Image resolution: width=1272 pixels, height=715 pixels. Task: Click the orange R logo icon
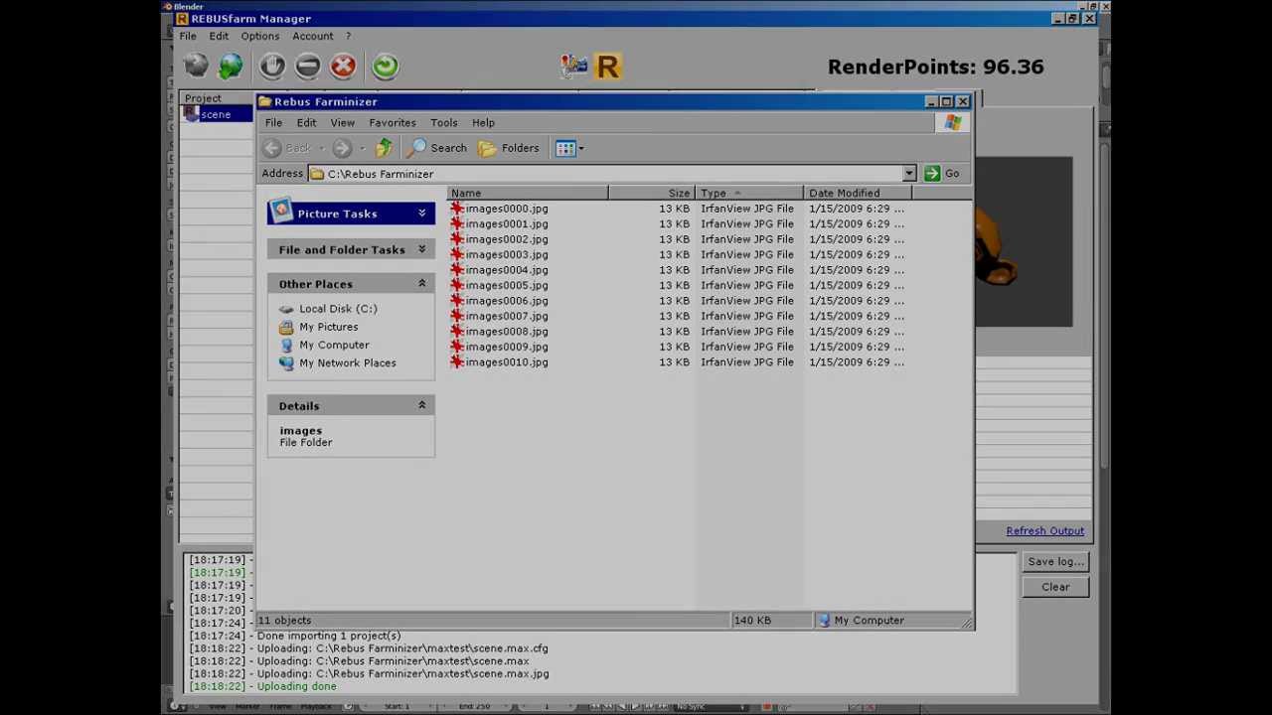tap(608, 67)
